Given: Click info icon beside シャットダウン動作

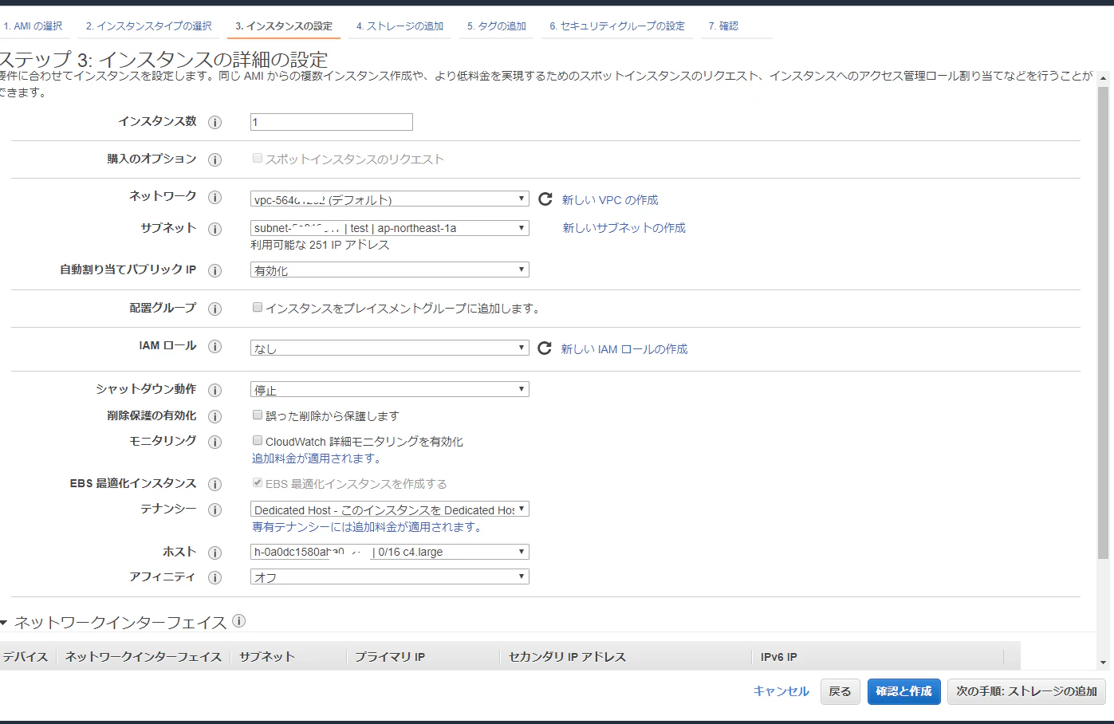Looking at the screenshot, I should coord(215,390).
